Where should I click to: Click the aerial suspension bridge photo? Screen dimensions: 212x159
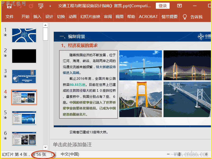click(x=187, y=99)
